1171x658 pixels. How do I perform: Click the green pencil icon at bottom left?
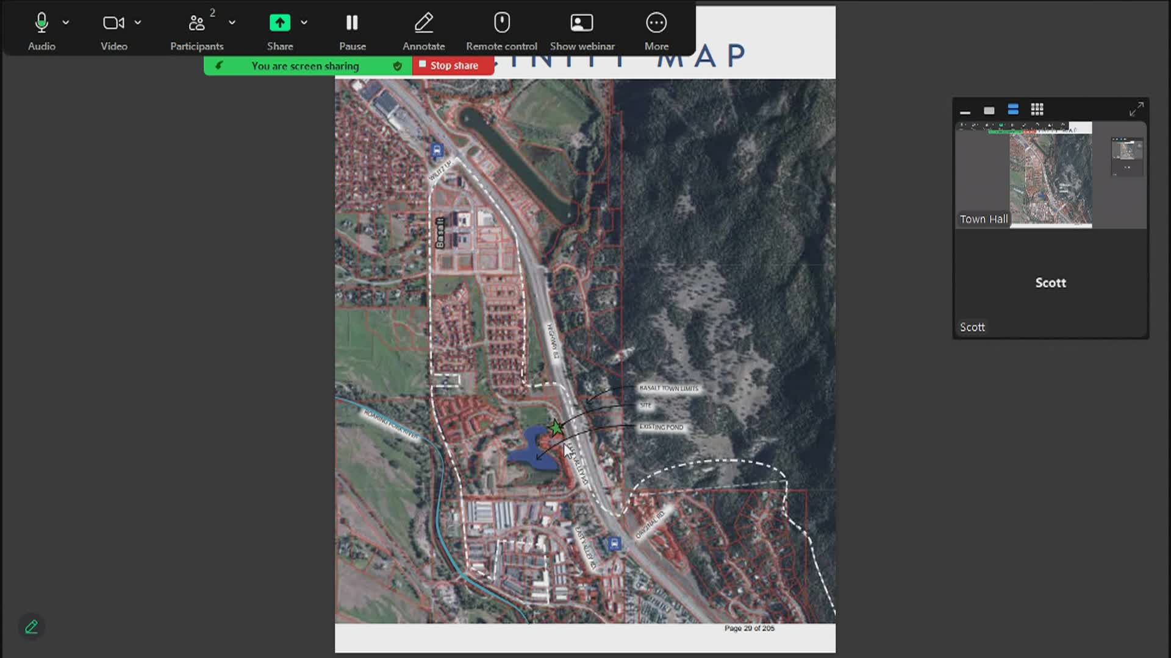pyautogui.click(x=32, y=626)
